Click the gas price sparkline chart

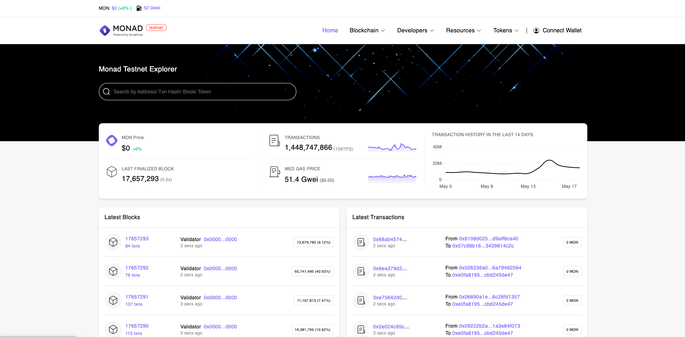click(x=392, y=178)
